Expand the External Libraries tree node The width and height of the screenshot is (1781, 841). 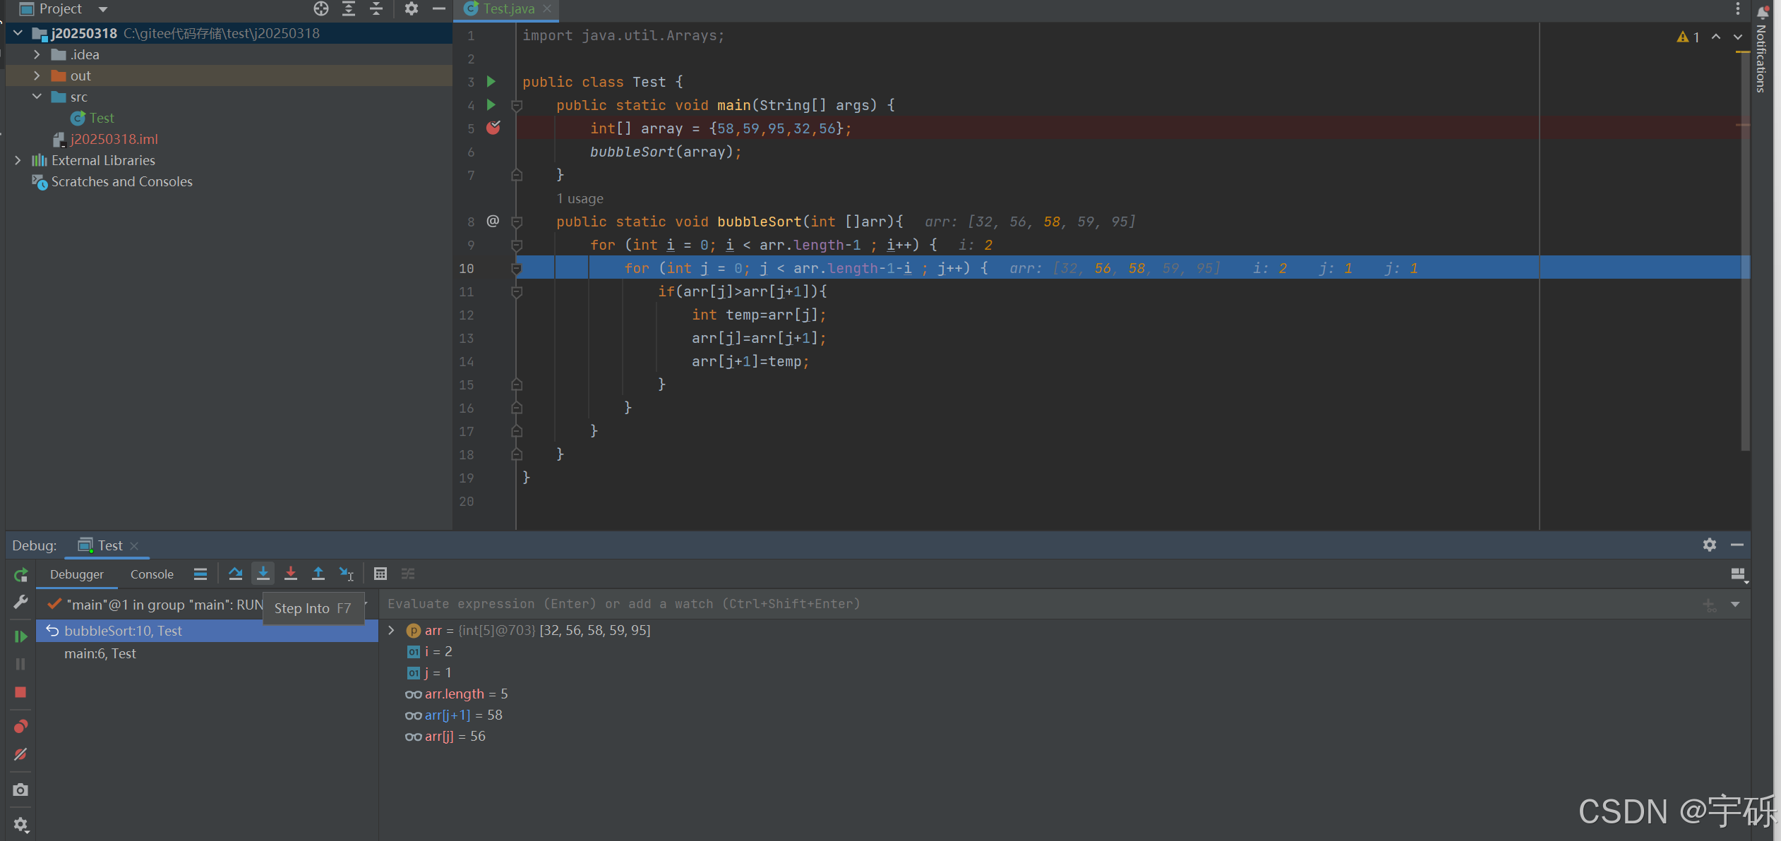pos(18,160)
